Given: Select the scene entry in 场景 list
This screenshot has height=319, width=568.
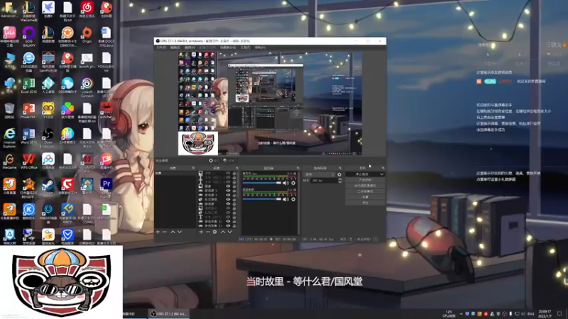Looking at the screenshot, I should pos(175,173).
